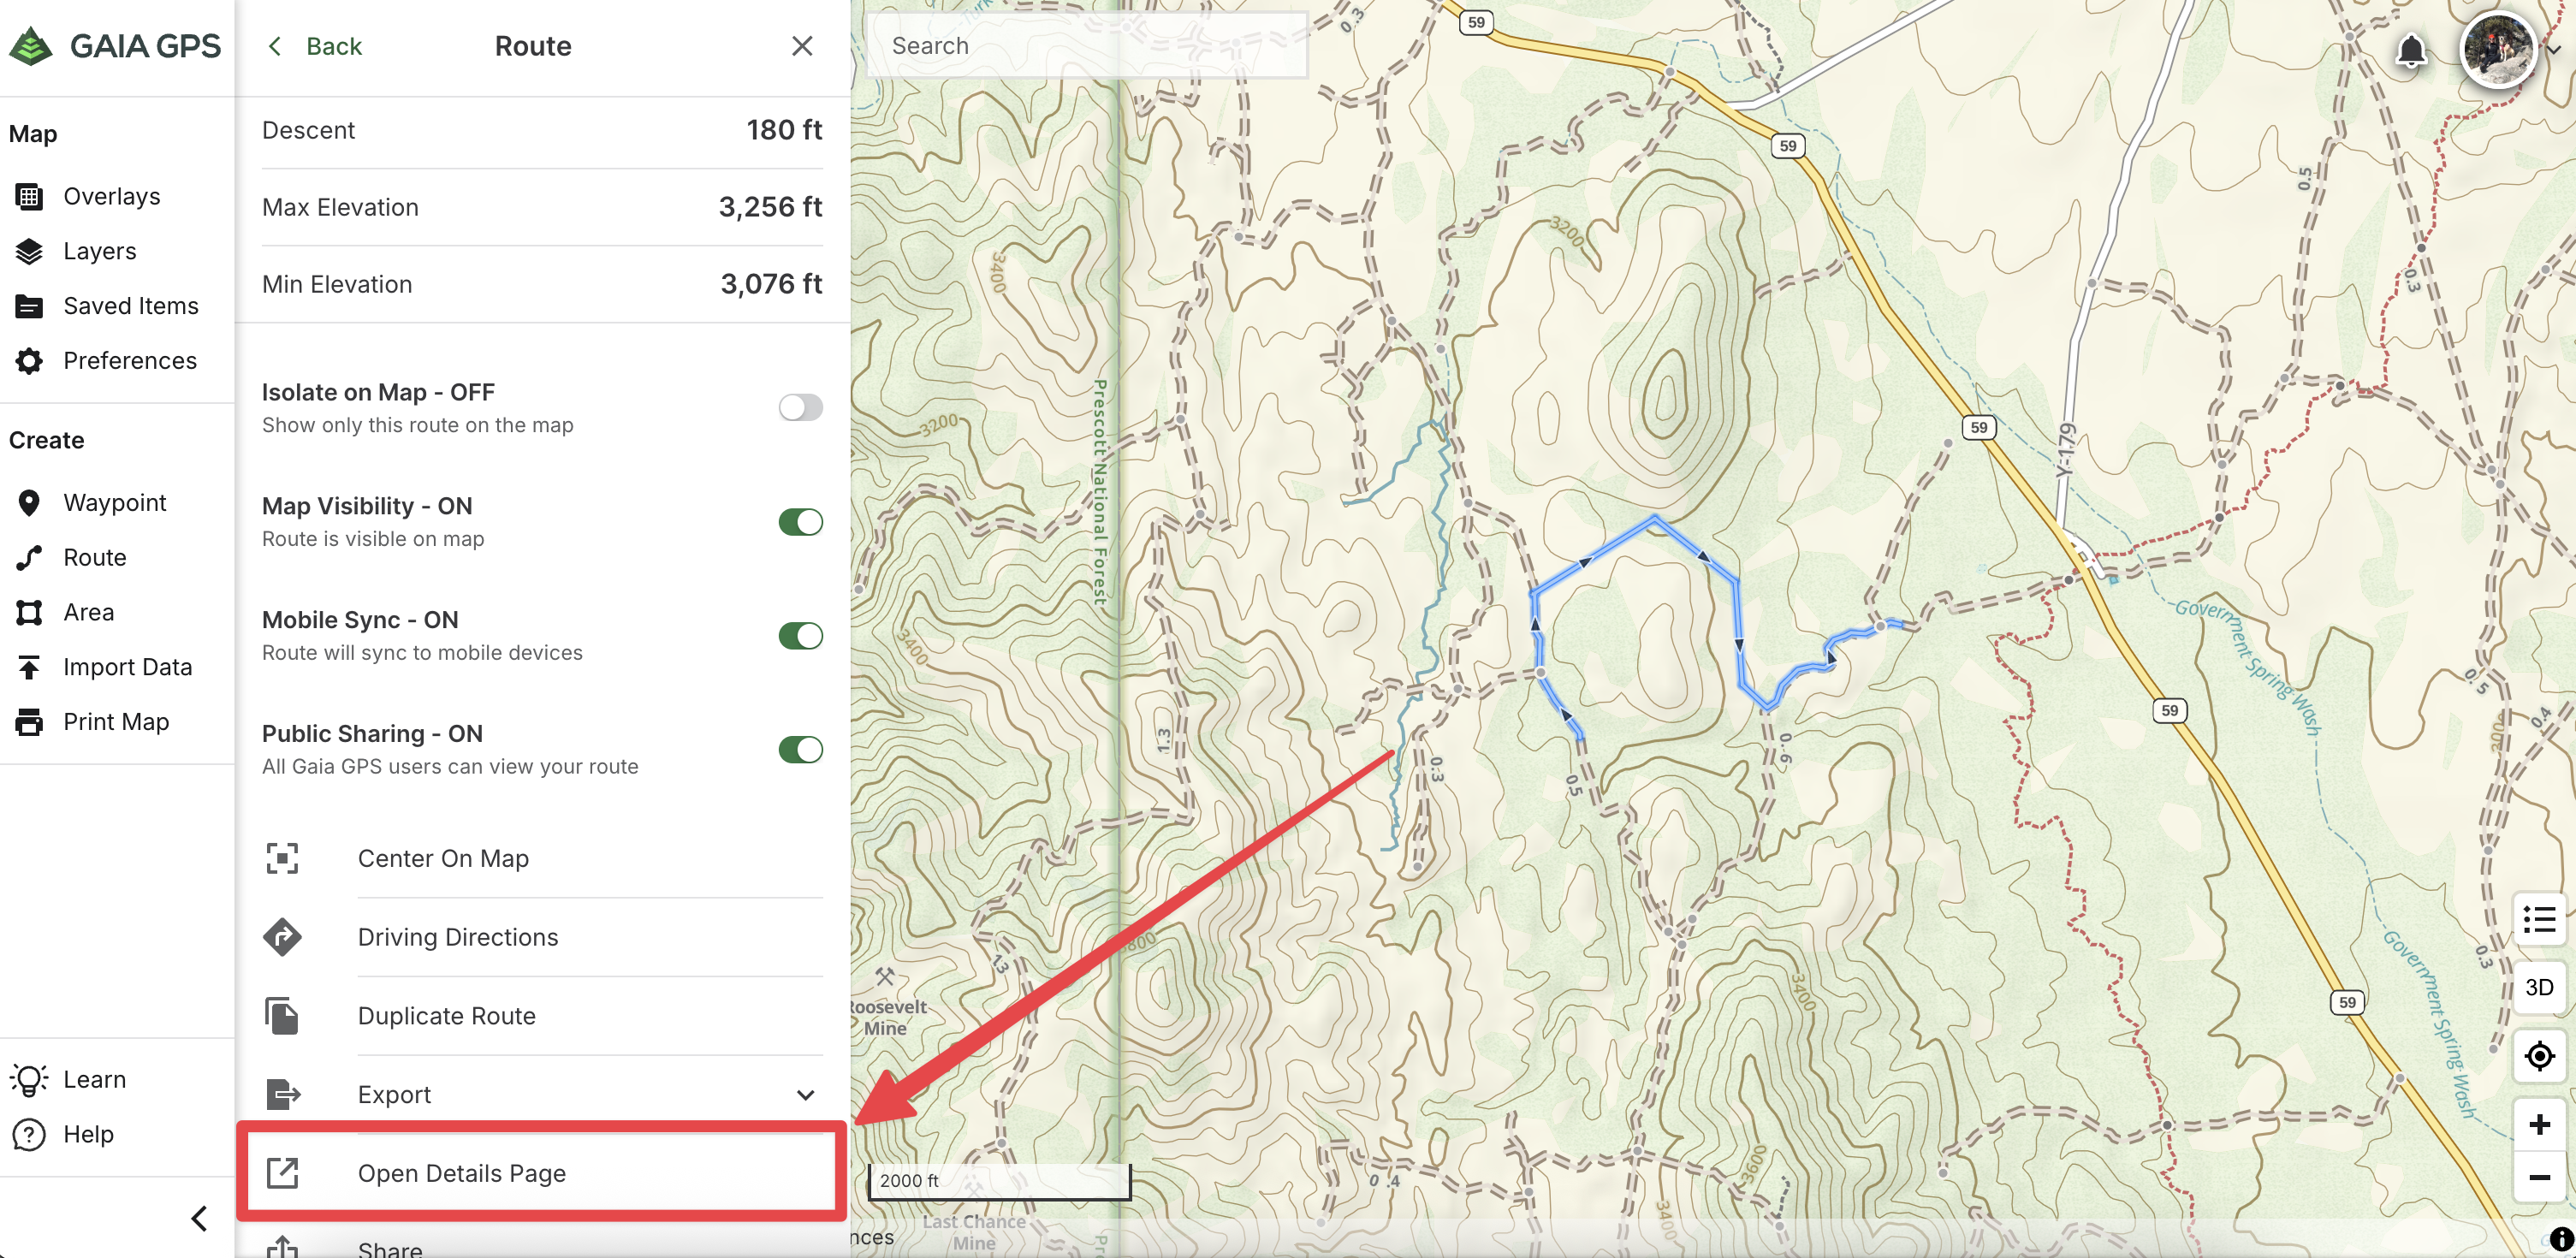Locate my position with crosshair icon
The image size is (2576, 1258).
[2538, 1056]
